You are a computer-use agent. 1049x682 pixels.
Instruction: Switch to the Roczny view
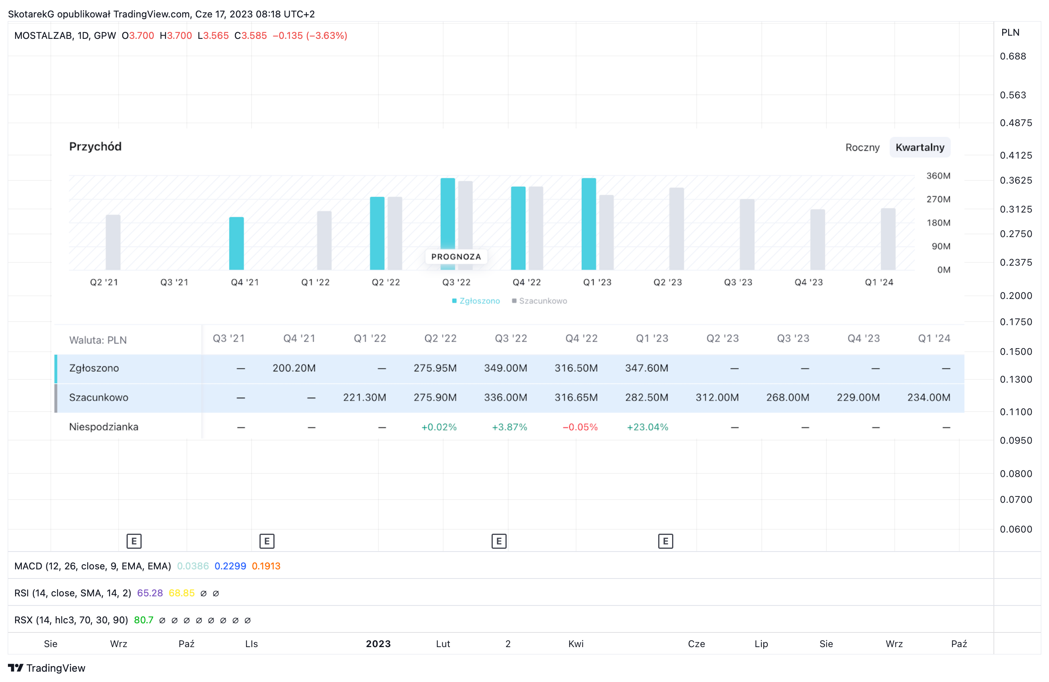(862, 147)
